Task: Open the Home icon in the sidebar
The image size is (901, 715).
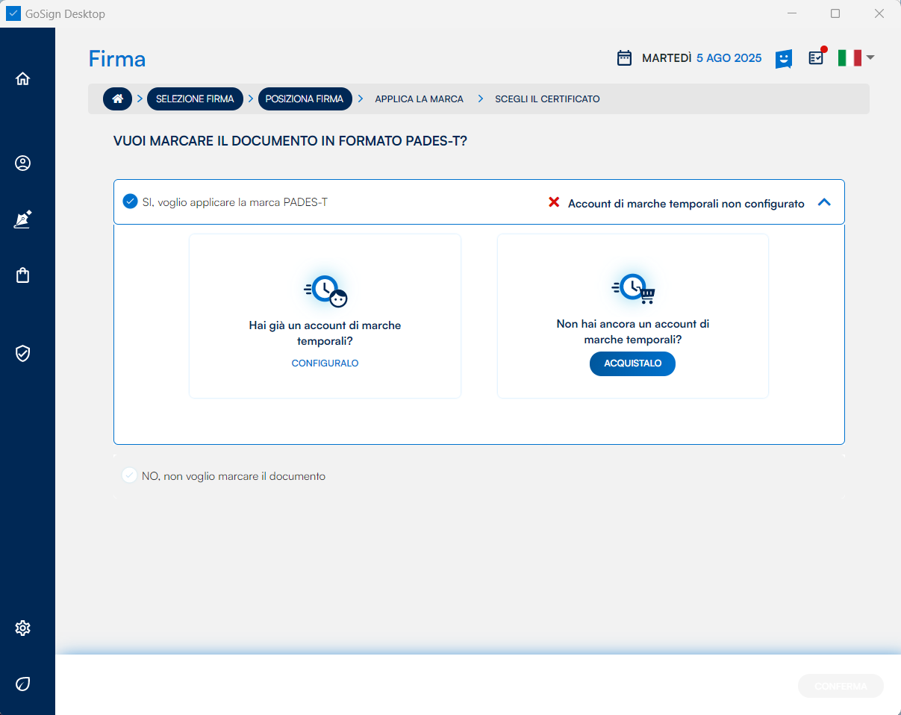Action: click(x=23, y=78)
